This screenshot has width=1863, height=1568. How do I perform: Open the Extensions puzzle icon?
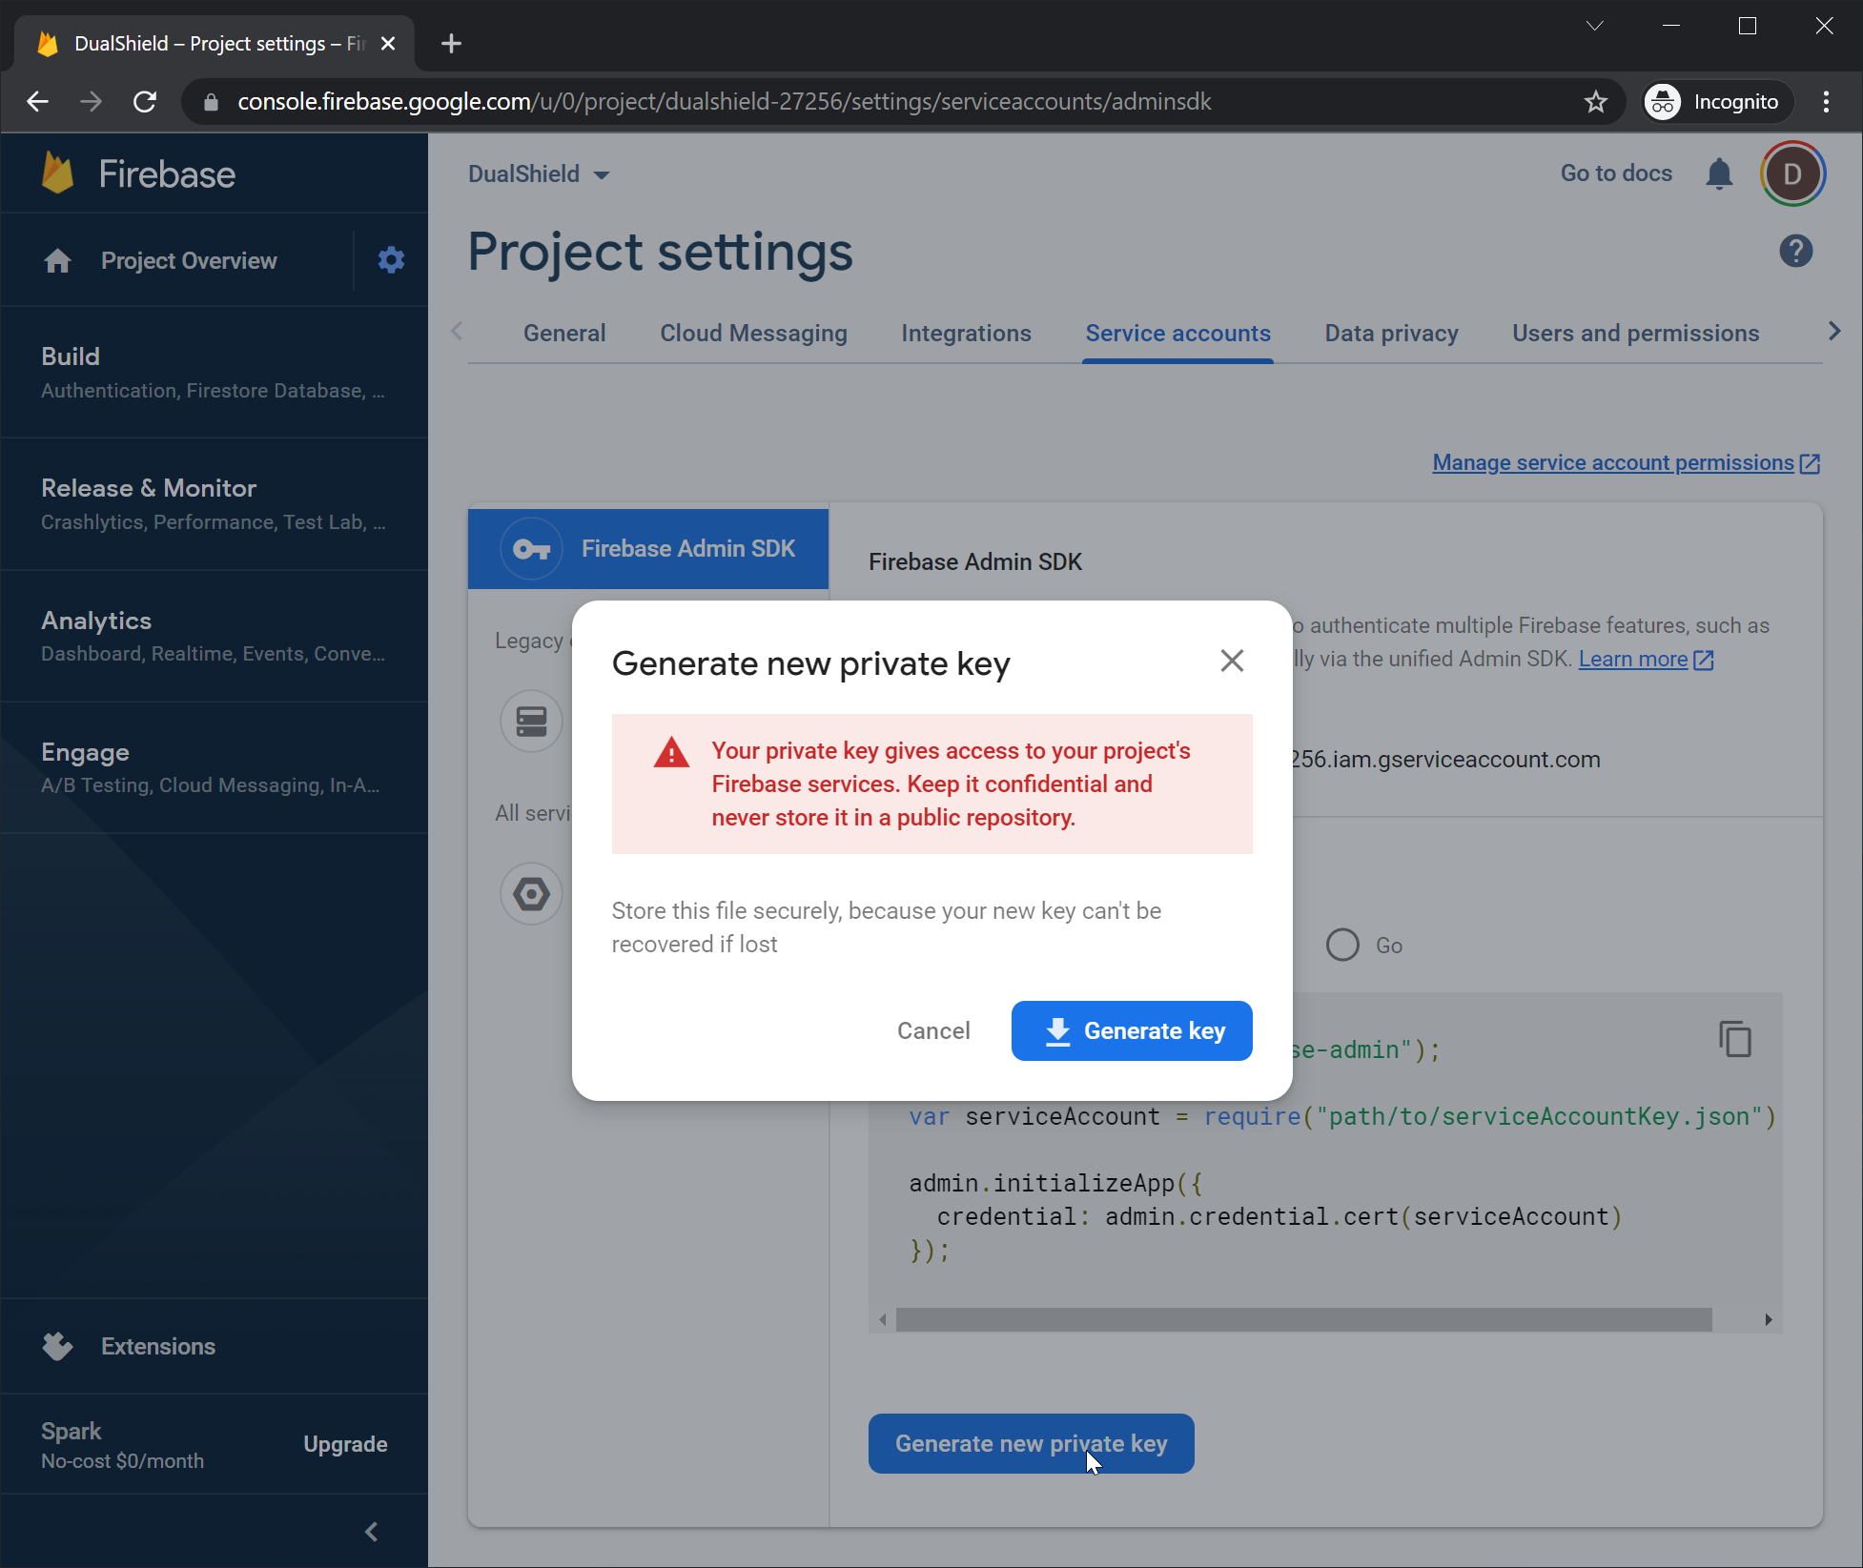click(x=58, y=1346)
